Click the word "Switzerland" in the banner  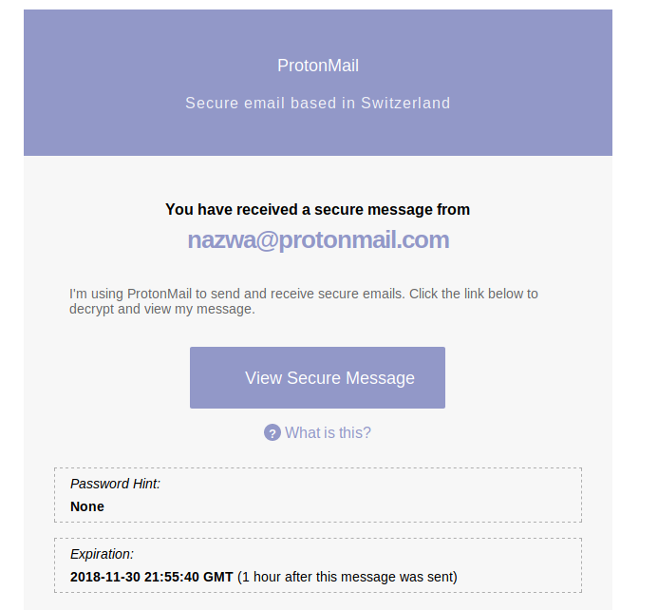(x=405, y=103)
